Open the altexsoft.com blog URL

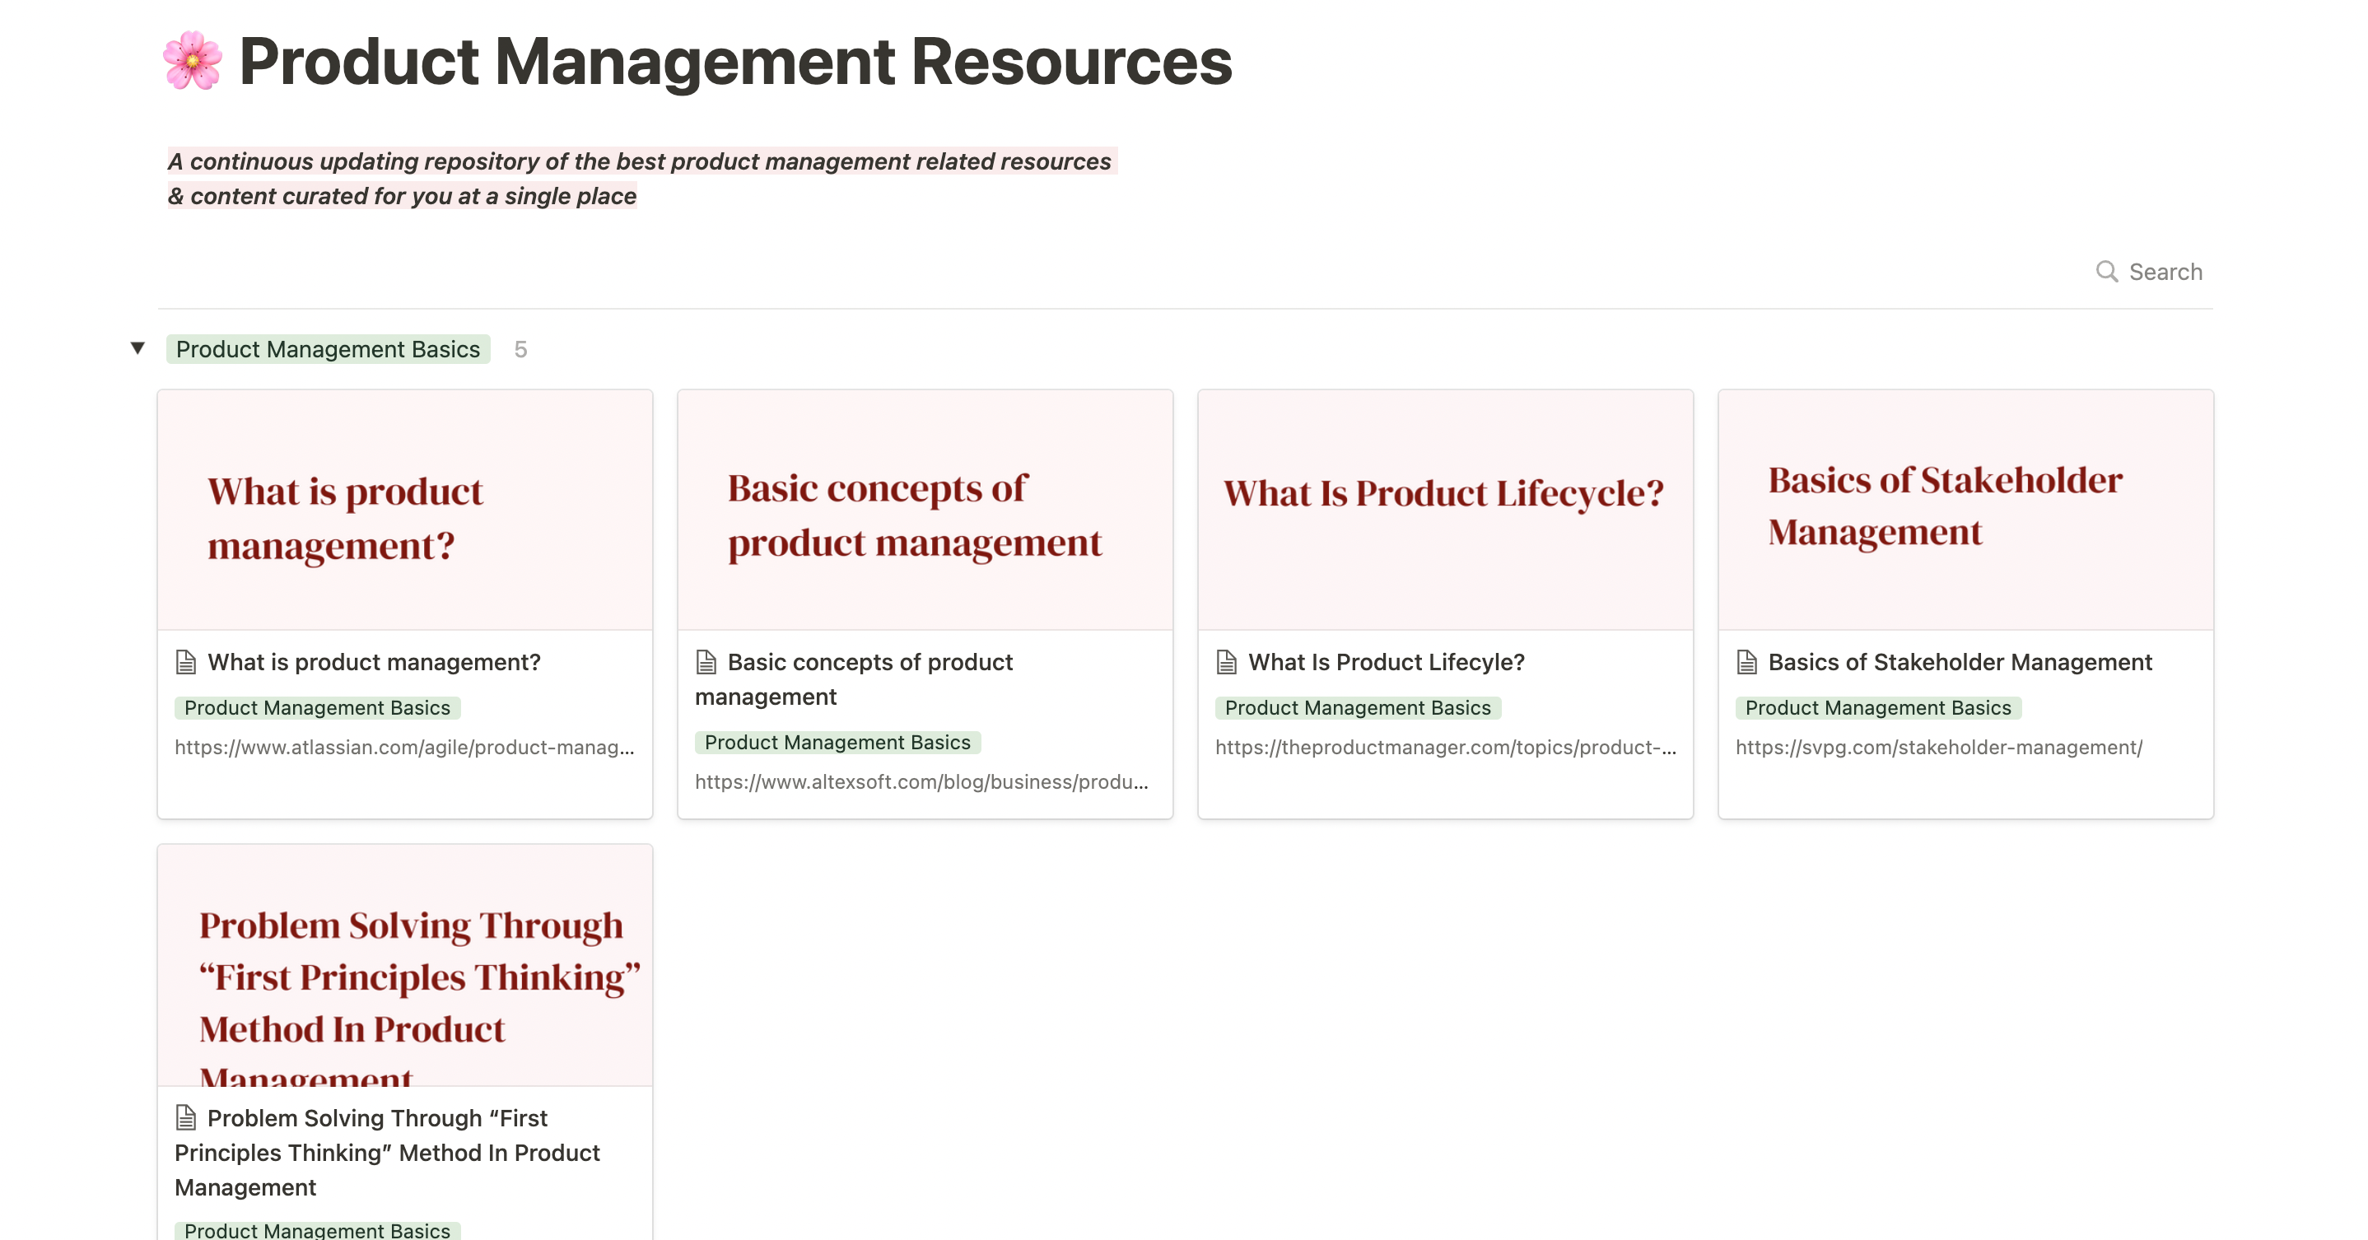[x=922, y=782]
